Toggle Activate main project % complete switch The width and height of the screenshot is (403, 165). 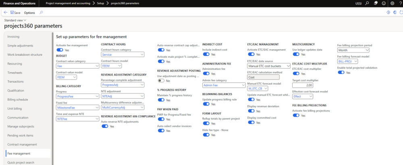pyautogui.click(x=161, y=61)
